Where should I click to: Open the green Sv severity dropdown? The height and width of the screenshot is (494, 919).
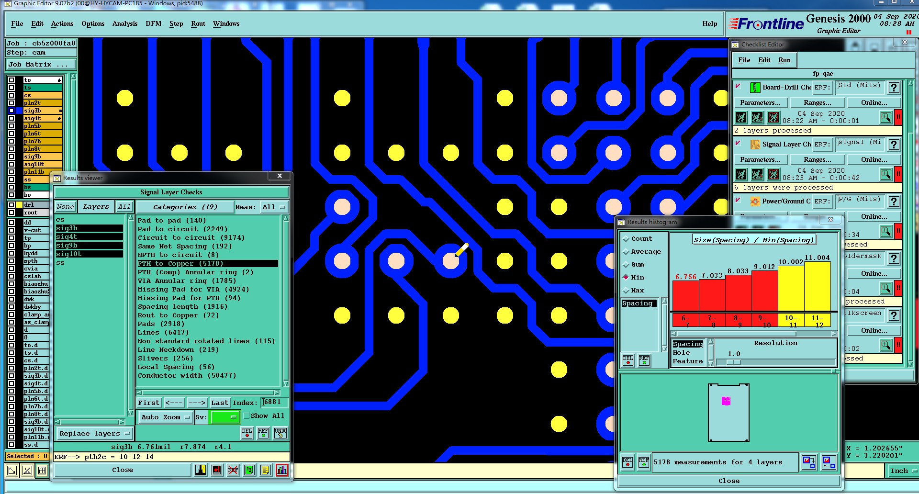[x=225, y=417]
